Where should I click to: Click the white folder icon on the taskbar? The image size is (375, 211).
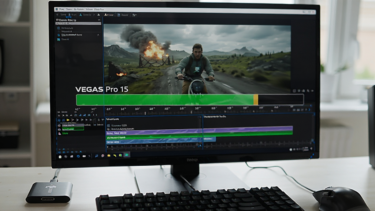[71, 156]
